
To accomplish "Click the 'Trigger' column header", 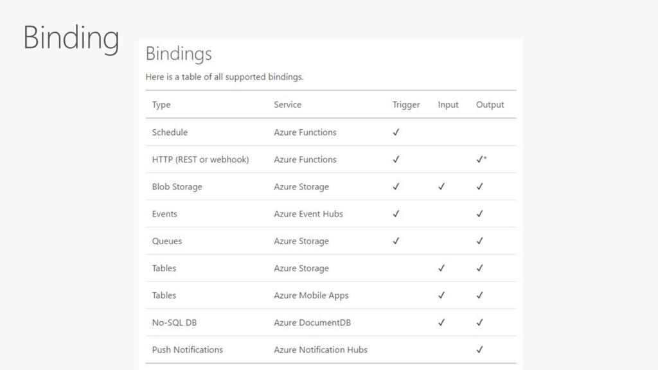I will point(406,105).
